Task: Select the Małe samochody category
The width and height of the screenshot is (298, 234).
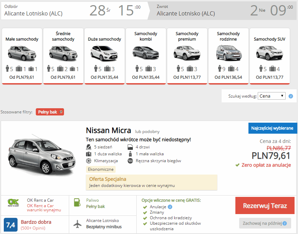Action: click(x=22, y=56)
